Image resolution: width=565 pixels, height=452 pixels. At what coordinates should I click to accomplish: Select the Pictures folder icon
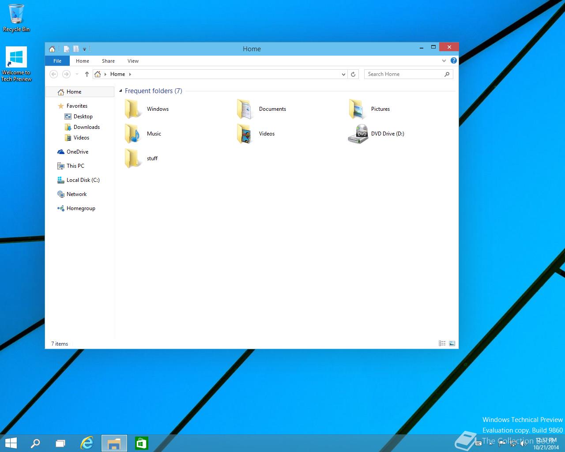click(357, 109)
